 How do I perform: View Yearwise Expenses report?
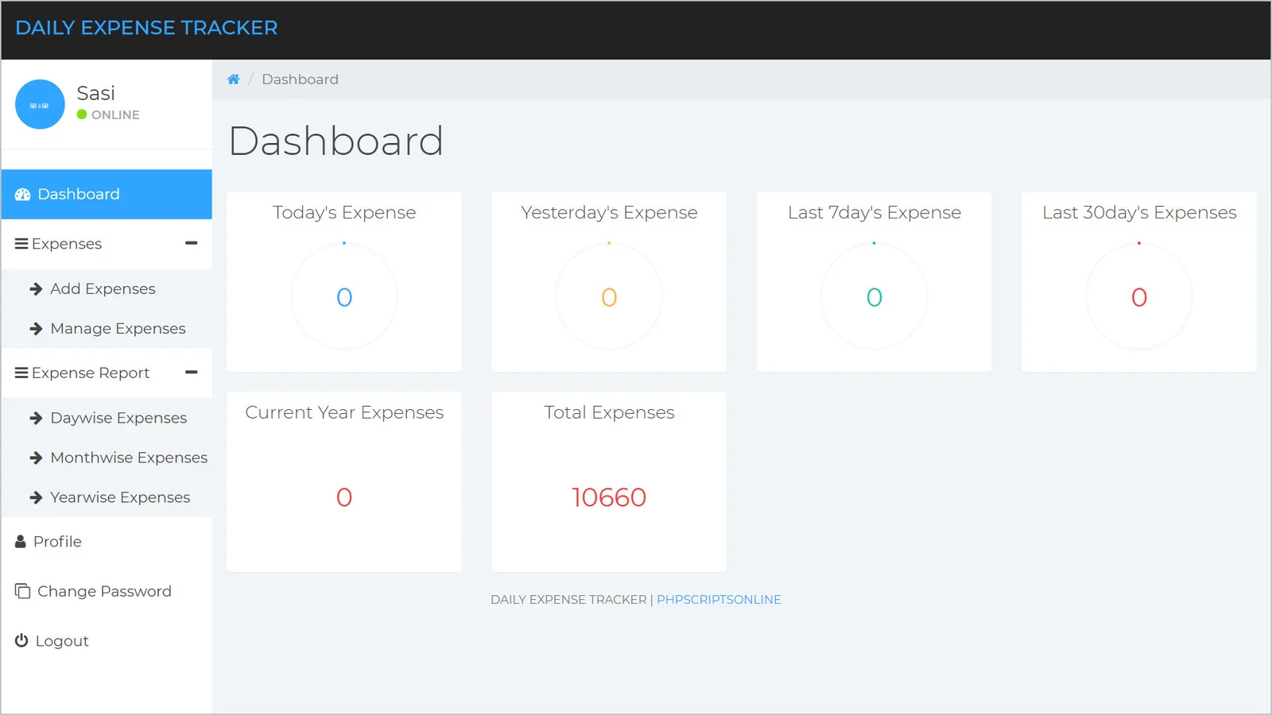tap(107, 497)
